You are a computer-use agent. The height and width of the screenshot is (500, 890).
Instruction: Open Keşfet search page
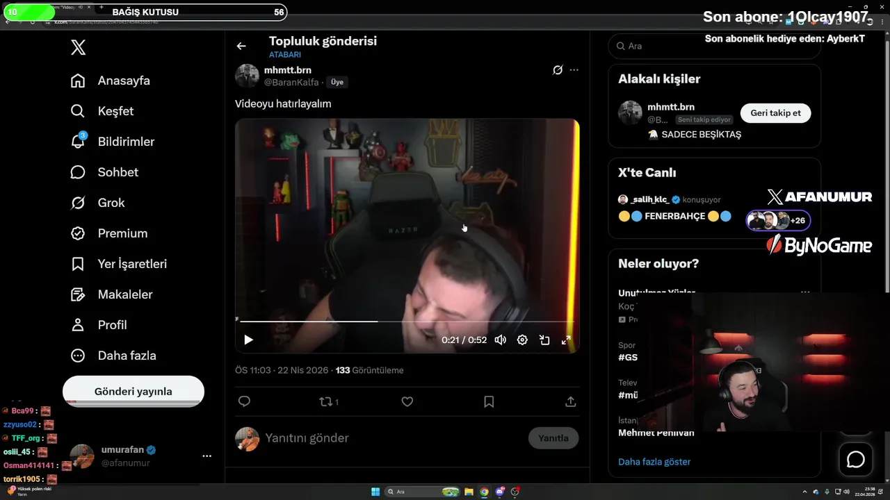(102, 111)
